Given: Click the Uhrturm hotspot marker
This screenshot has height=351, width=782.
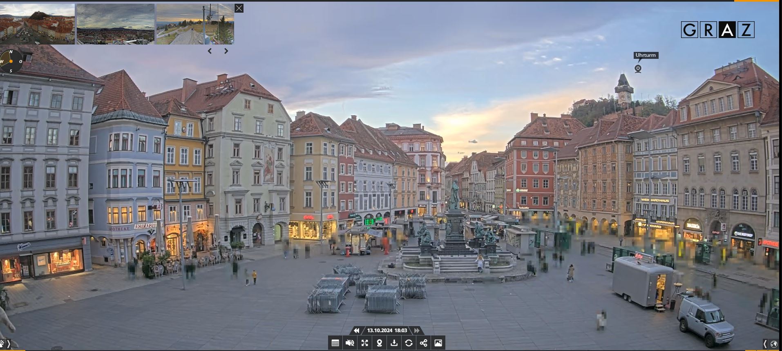Looking at the screenshot, I should click(638, 69).
